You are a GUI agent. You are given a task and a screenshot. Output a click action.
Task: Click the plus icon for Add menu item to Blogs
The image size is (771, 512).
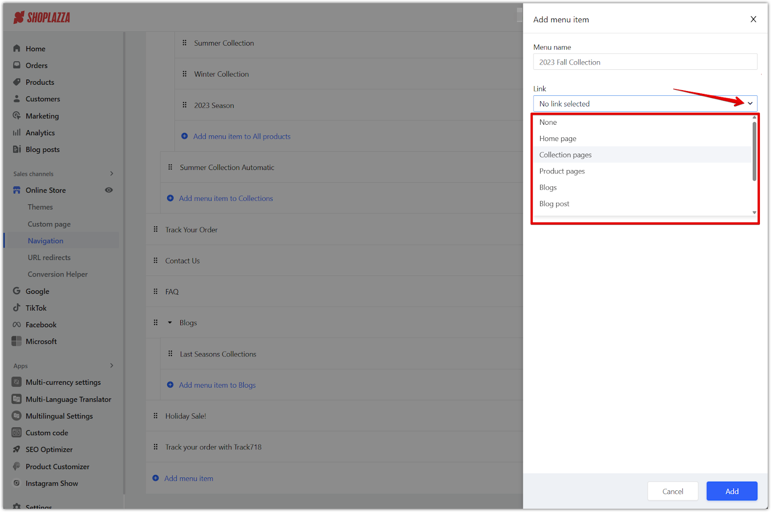pos(170,385)
